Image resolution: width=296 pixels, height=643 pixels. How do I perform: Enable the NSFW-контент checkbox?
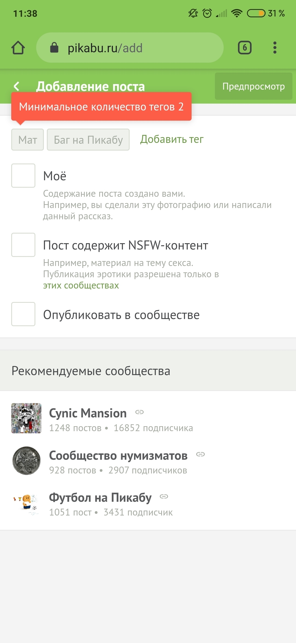(x=23, y=245)
